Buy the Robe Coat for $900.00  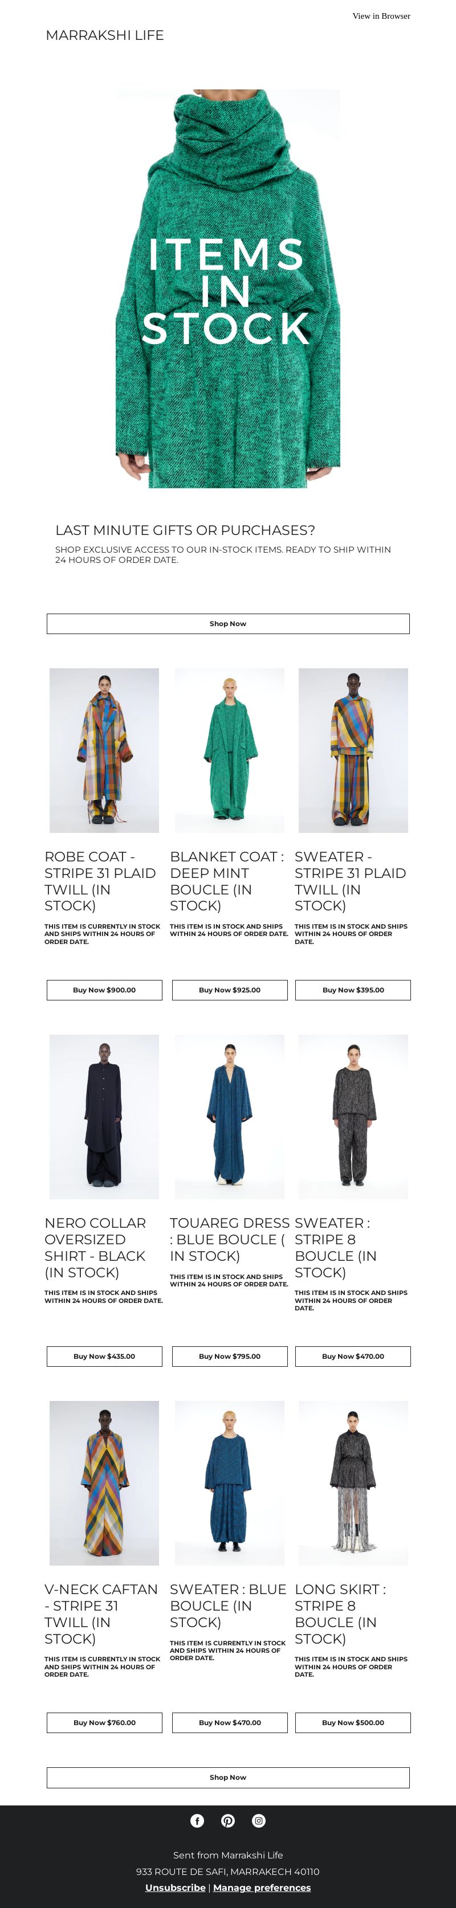[104, 990]
